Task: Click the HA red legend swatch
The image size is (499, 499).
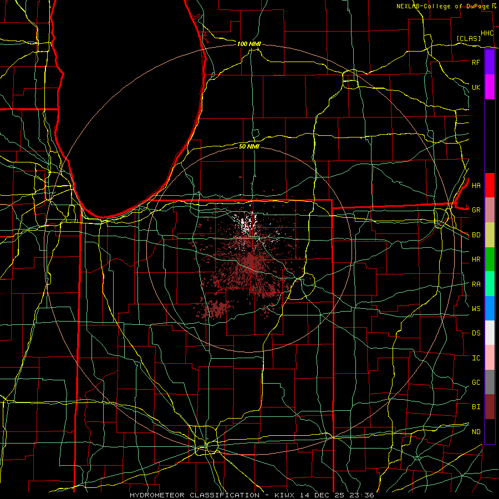Action: click(490, 185)
